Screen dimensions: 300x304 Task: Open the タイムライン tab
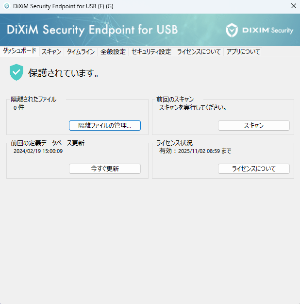(81, 51)
